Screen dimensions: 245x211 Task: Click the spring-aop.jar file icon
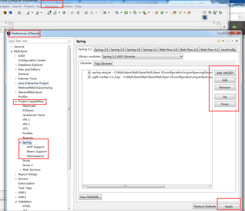(89, 72)
